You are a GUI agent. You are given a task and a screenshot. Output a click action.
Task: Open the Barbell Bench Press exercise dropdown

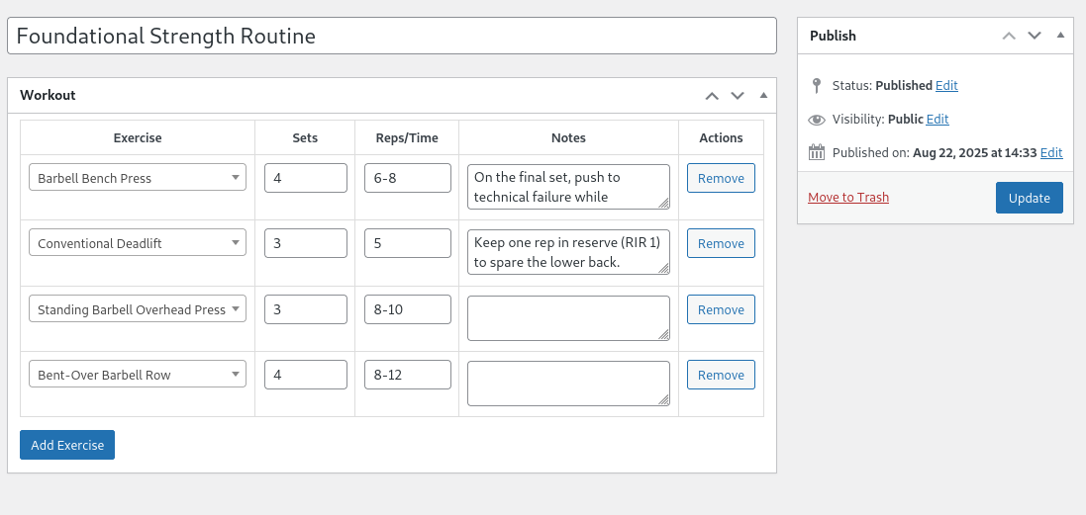click(x=138, y=178)
